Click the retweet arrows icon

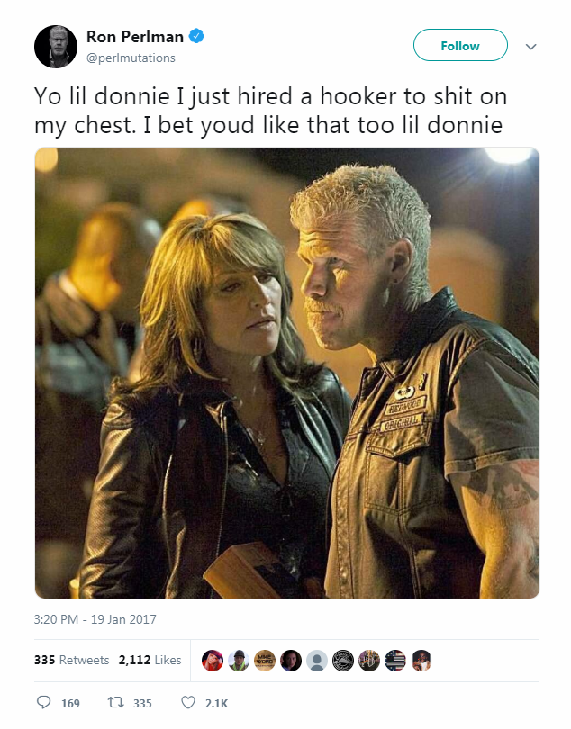[115, 702]
